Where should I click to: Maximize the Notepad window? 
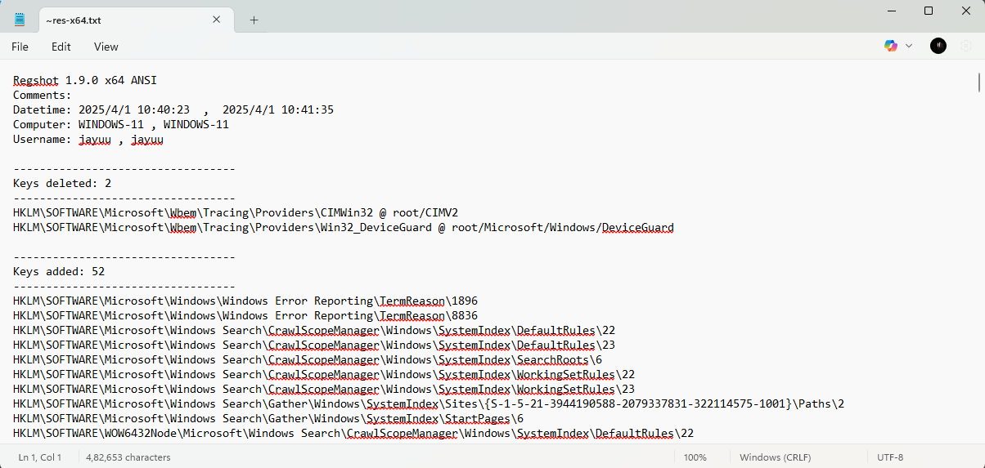tap(929, 11)
